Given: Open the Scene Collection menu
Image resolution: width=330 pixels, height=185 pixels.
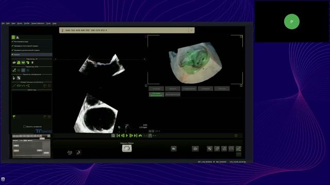Looking at the screenshot, I should click(x=38, y=24).
